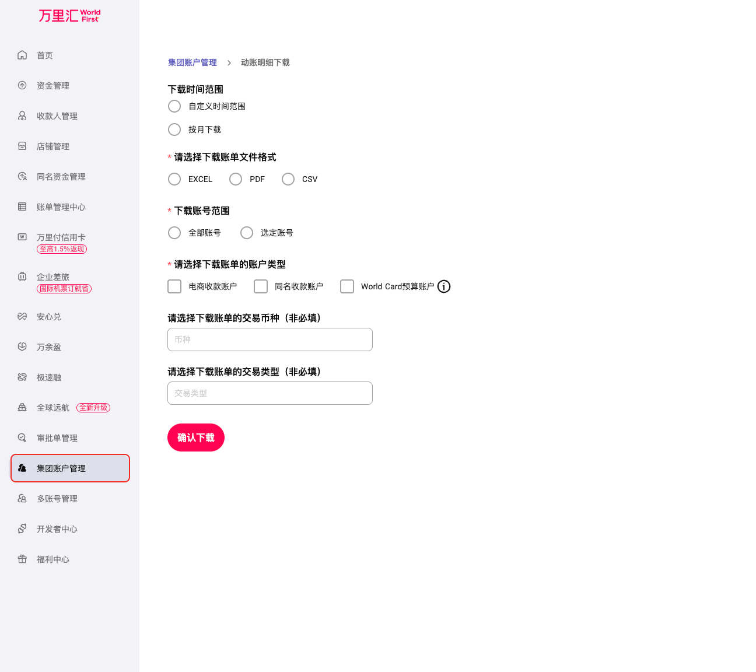Click the 店铺管理 shop icon
Viewport: 756px width, 672px height.
coord(22,146)
